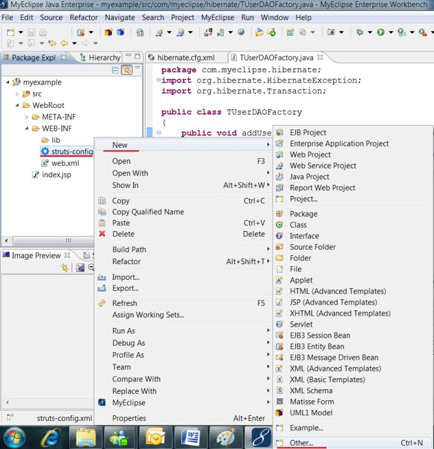Close the TUserDAOFactory.java editor tab
434x449 pixels.
[320, 57]
